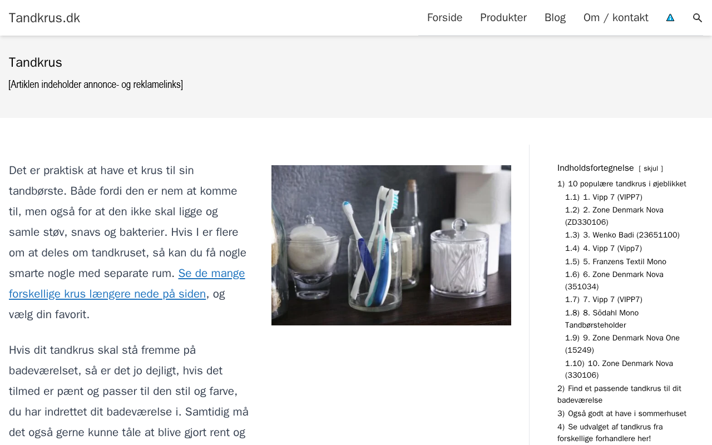Select Zone Denmark Nova (ZD330106) entry
Image resolution: width=712 pixels, height=445 pixels.
tap(614, 216)
